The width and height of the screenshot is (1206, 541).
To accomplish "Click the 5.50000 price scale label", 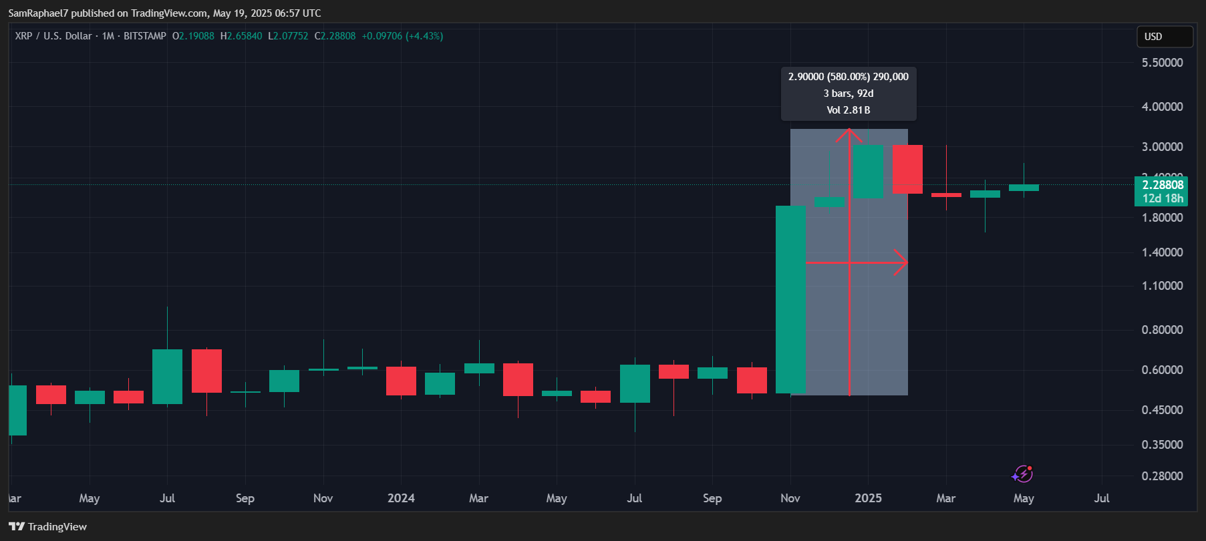I will [x=1162, y=63].
